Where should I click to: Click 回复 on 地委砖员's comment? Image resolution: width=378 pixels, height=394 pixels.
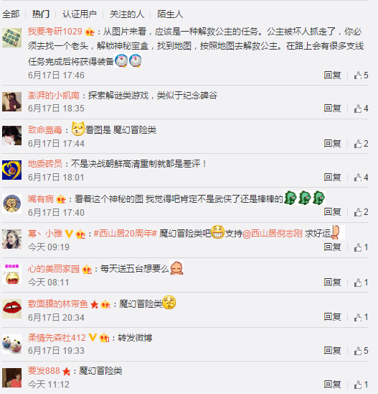pos(332,178)
